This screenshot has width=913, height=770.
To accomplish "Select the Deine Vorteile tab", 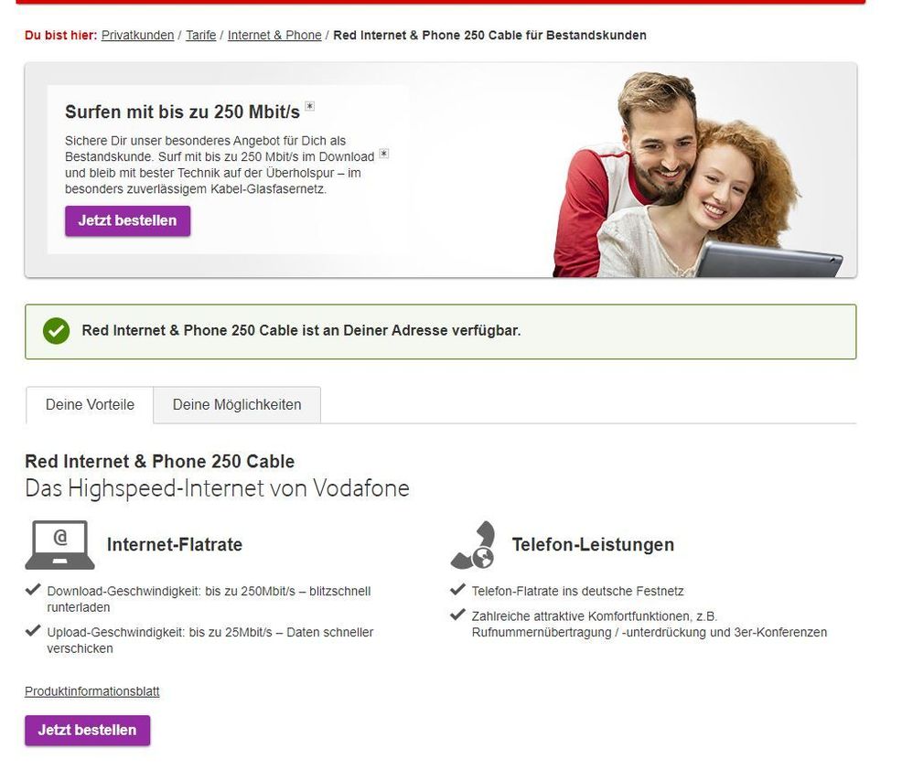I will click(90, 405).
